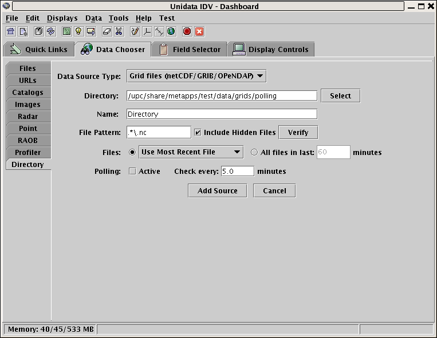Click the globe icon in the toolbar
Image resolution: width=437 pixels, height=338 pixels.
(171, 31)
